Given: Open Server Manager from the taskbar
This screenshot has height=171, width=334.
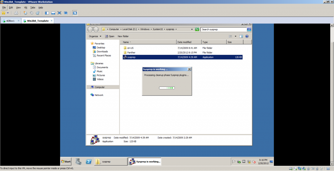Looking at the screenshot, I should pyautogui.click(x=78, y=162).
